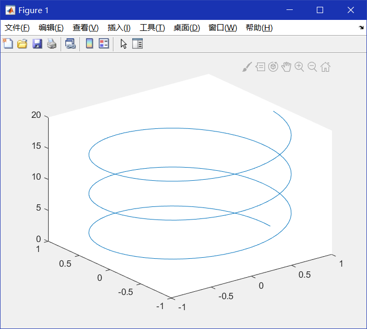The height and width of the screenshot is (329, 367).
Task: Enable the Rotate 3D tool on axes
Action: point(273,67)
